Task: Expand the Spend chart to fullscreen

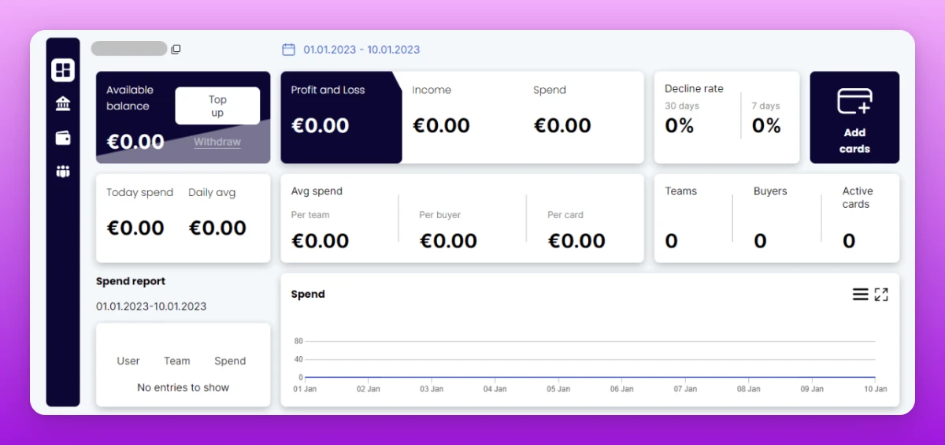Action: click(881, 294)
